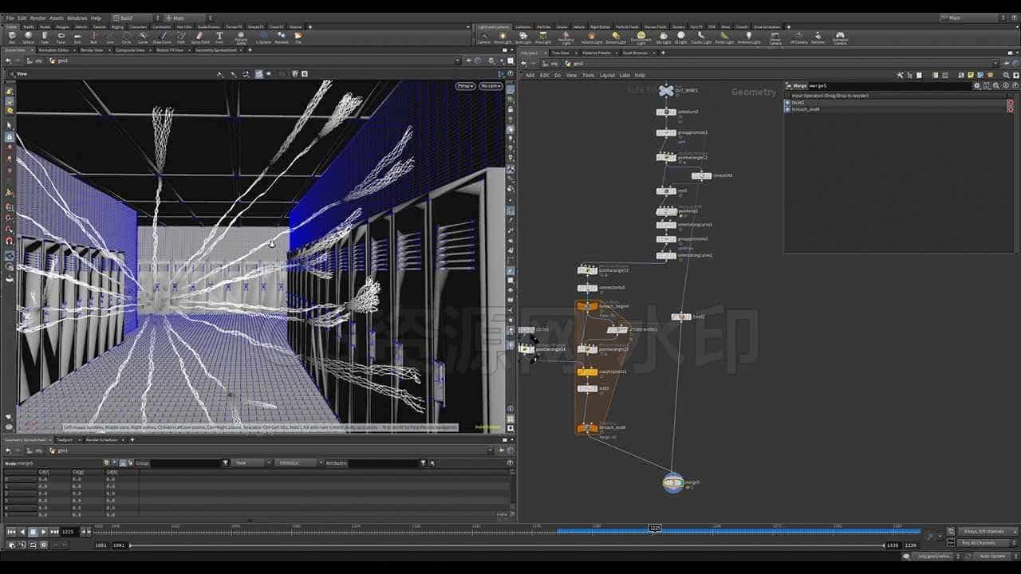Click the Group input field
Viewport: 1021px width, 574px height.
(x=184, y=463)
